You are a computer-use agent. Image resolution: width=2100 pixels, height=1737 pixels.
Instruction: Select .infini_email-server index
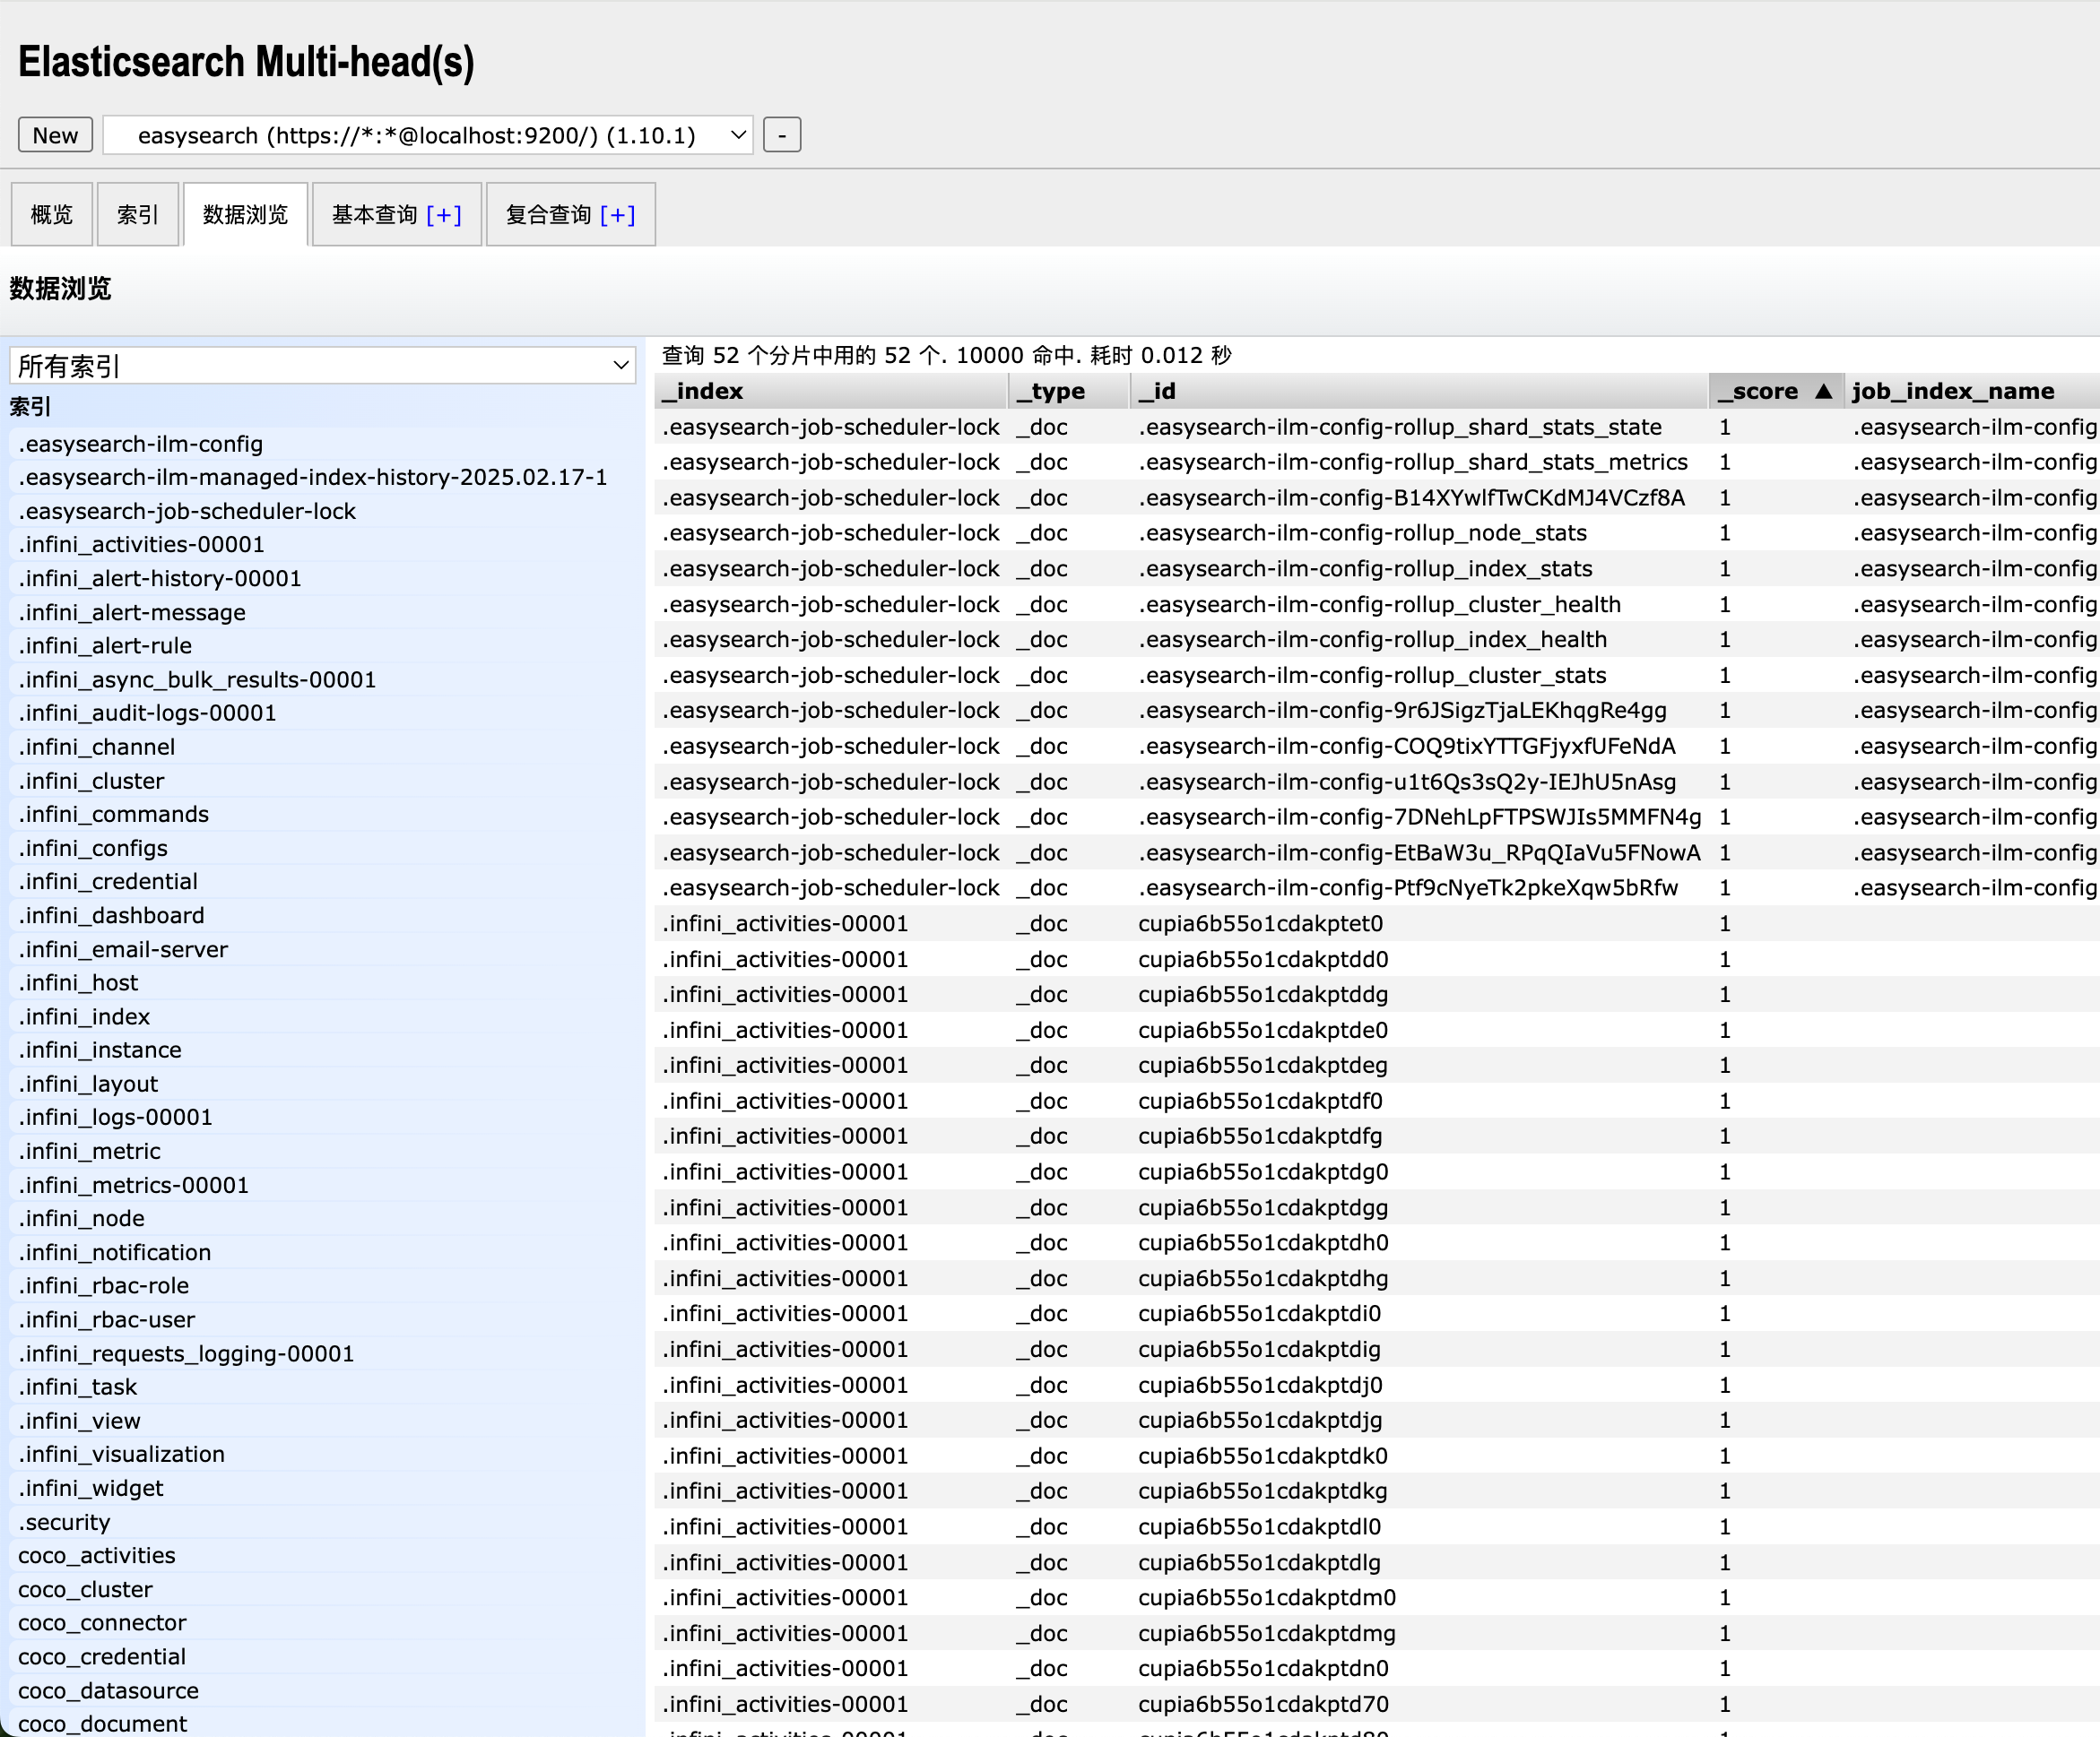pyautogui.click(x=322, y=949)
